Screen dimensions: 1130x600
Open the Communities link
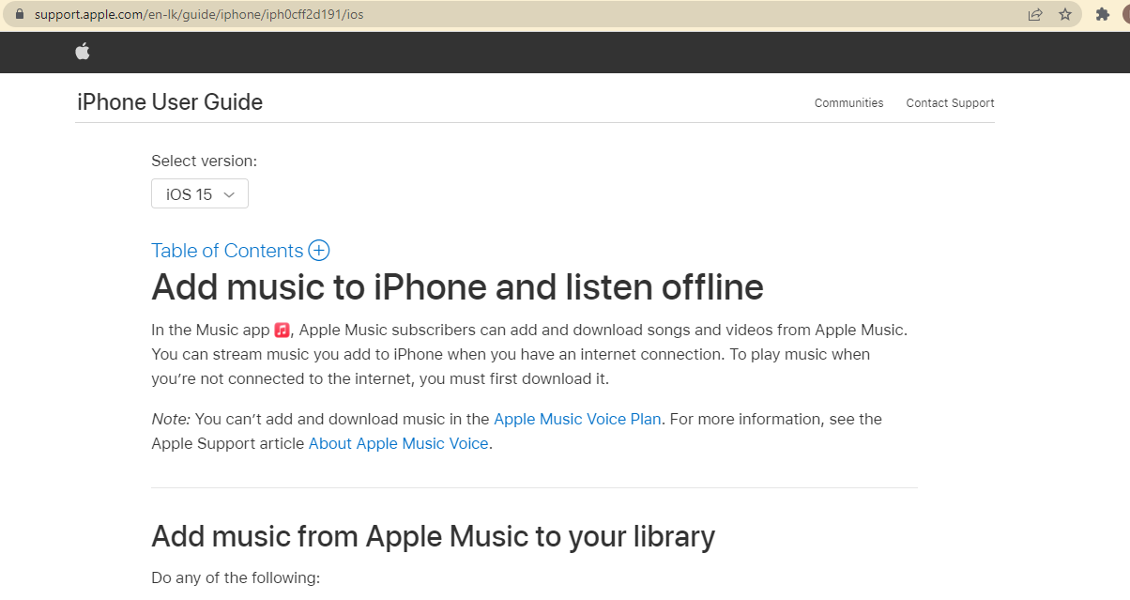point(848,103)
